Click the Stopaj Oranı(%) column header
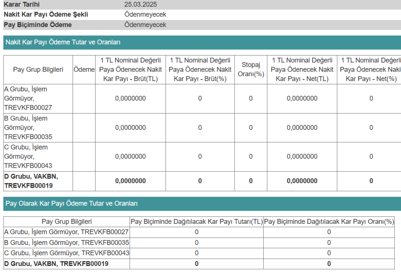Viewport: 401px width, 273px height. (251, 70)
